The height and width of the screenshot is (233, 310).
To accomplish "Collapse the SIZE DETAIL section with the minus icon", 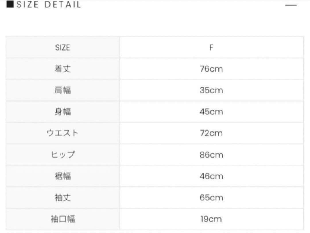I will click(290, 5).
